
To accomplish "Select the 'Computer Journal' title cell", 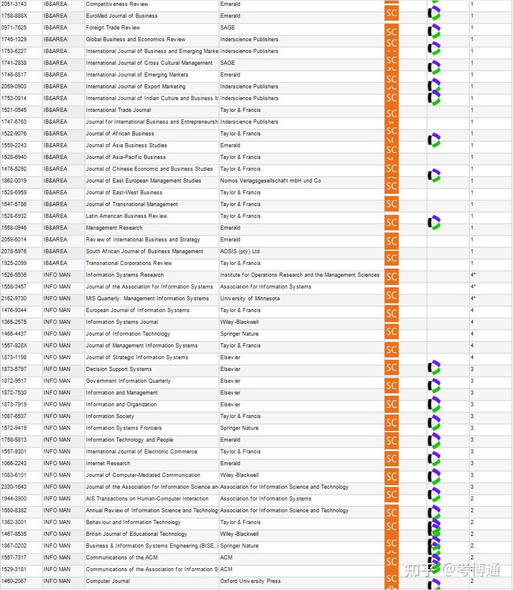I will click(x=108, y=581).
